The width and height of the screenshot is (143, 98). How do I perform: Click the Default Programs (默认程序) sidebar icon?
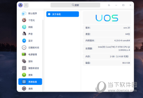point(24,13)
